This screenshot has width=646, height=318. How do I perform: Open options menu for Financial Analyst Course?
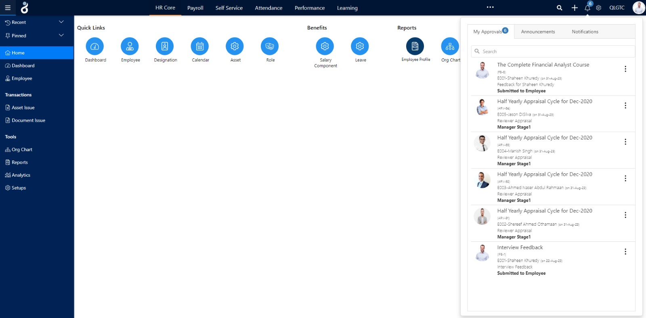(x=625, y=69)
